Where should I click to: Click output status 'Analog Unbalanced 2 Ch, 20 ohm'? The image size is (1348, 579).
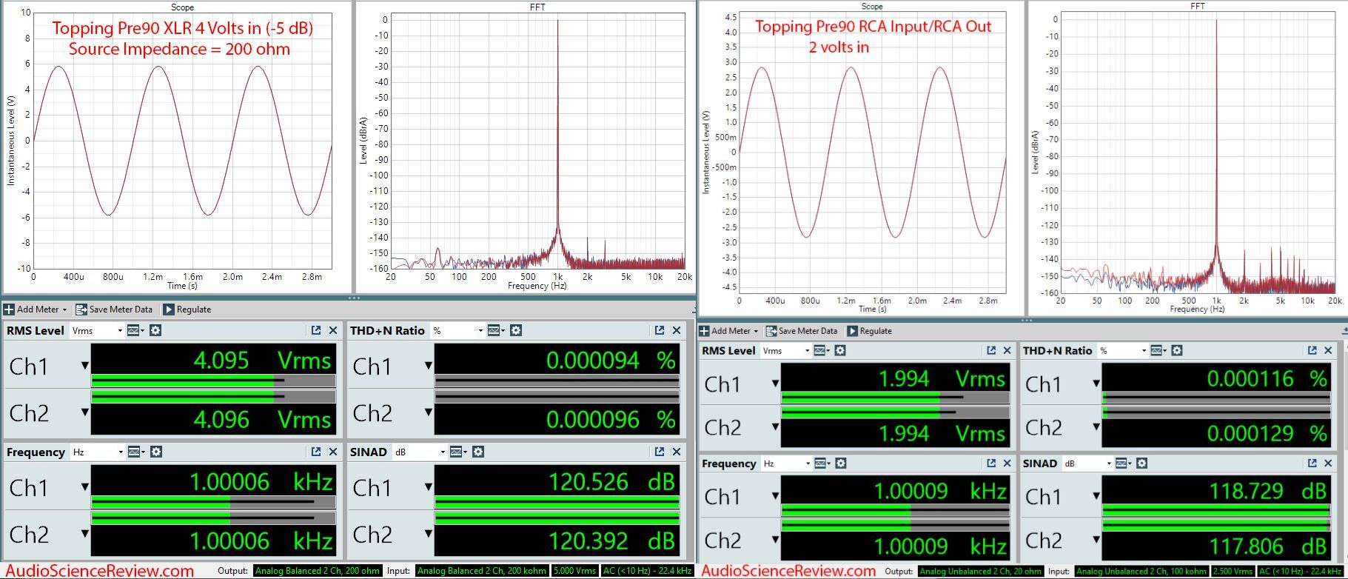tap(980, 572)
